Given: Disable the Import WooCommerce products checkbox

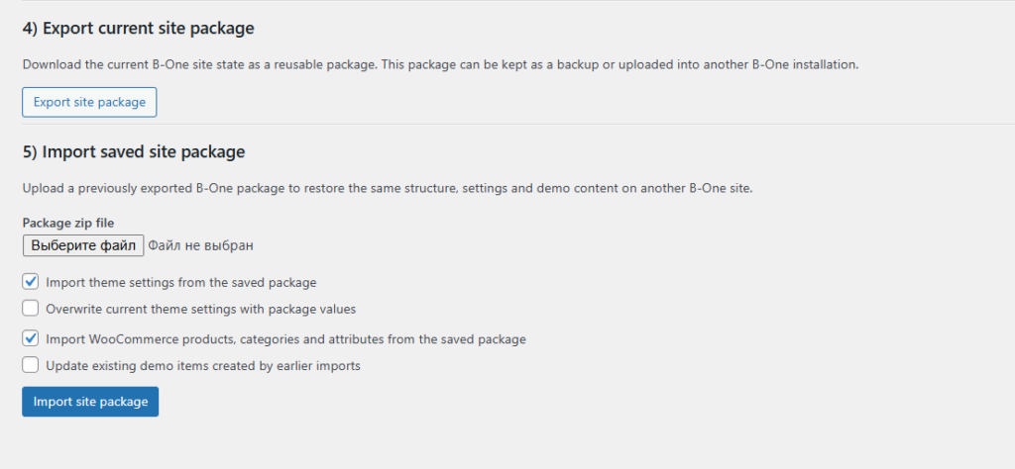Looking at the screenshot, I should tap(31, 337).
